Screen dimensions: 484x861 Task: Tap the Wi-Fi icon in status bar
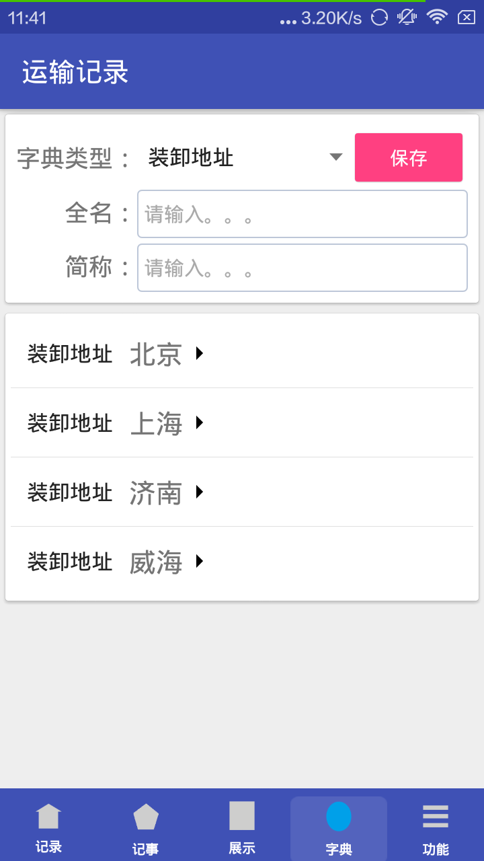pyautogui.click(x=437, y=17)
